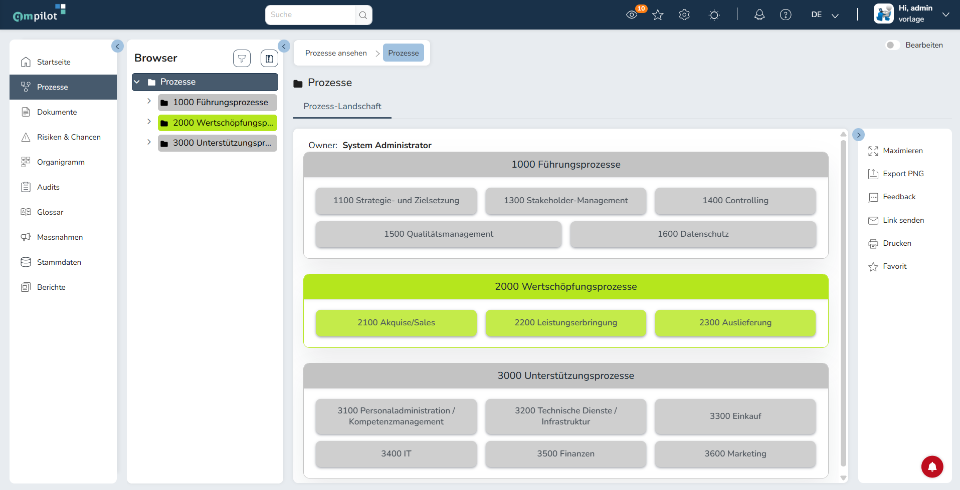
Task: Collapse the left navigation sidebar
Action: point(117,46)
